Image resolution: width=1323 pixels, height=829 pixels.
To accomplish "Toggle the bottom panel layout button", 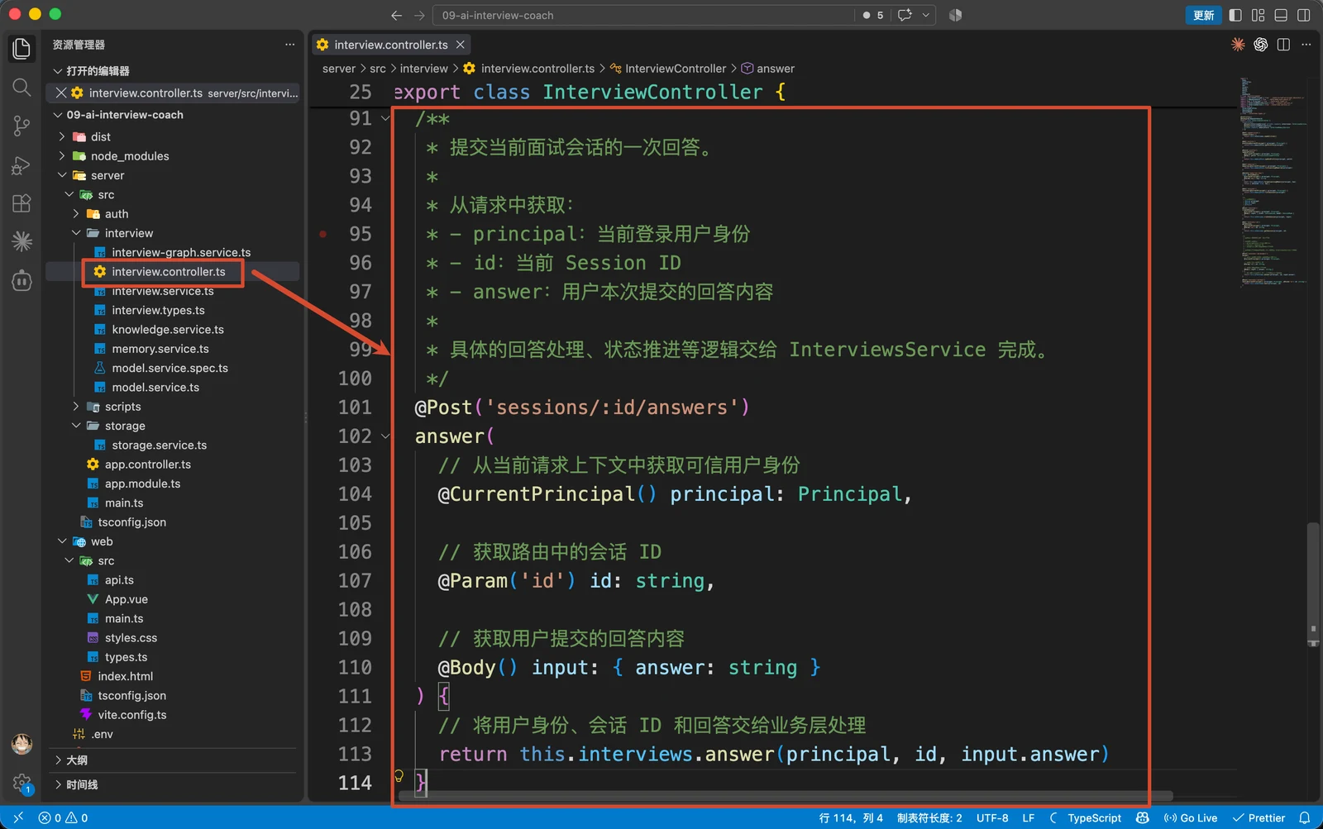I will [1281, 15].
